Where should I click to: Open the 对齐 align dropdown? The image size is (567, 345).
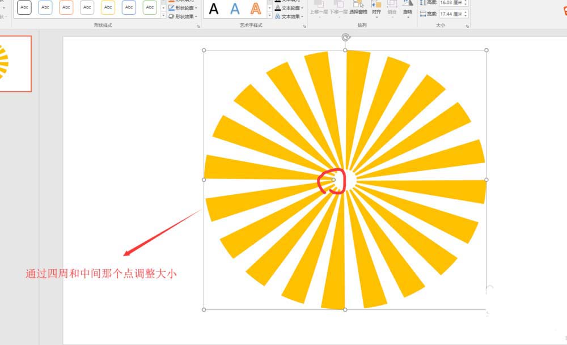(x=376, y=8)
